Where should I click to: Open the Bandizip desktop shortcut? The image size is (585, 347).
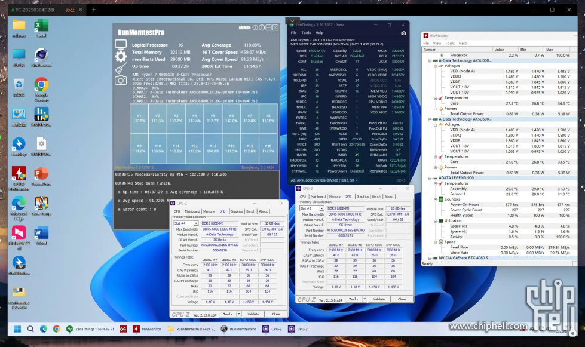coord(19,146)
